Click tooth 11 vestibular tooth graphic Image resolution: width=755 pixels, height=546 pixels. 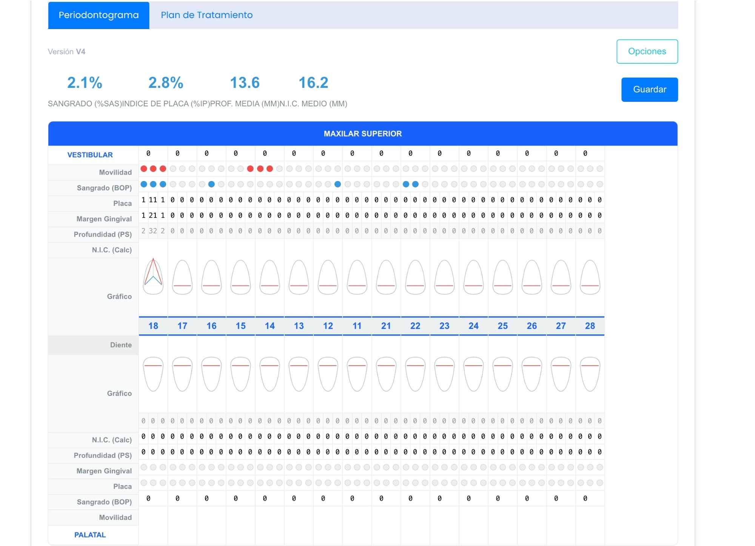357,277
